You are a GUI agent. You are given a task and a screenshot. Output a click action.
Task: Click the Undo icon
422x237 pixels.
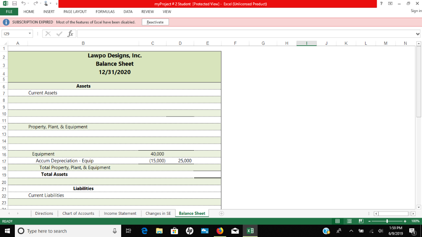click(24, 3)
